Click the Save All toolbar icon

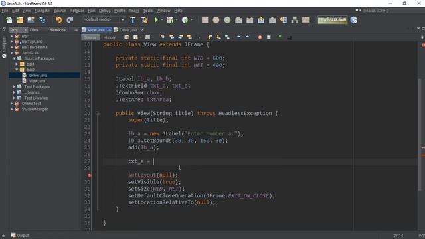point(42,20)
